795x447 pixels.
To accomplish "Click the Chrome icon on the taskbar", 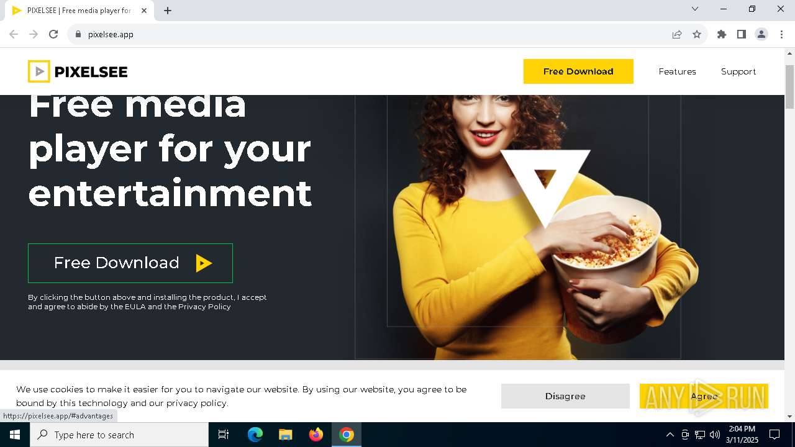I will coord(347,435).
